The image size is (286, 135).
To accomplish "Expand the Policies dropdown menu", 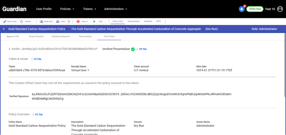I will [x=67, y=9].
